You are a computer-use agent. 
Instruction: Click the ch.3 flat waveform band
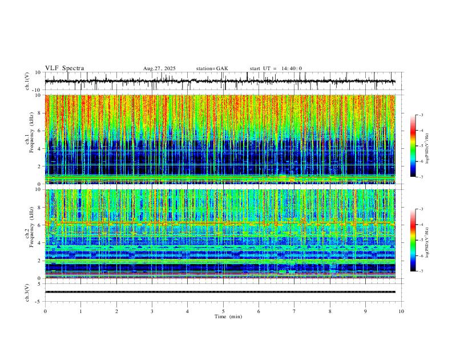pos(220,292)
